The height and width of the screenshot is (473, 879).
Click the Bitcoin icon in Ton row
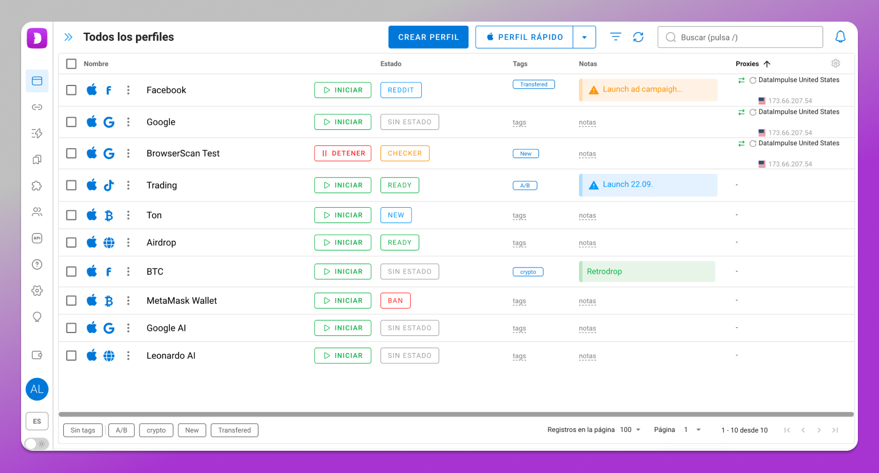click(x=108, y=215)
